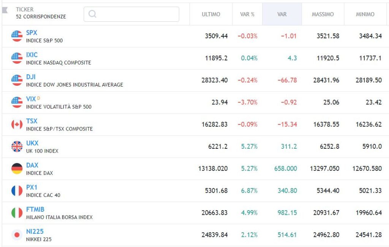Viewport: 389px width, 247px height.
Task: Click the UK flag icon for UKX
Action: click(17, 146)
